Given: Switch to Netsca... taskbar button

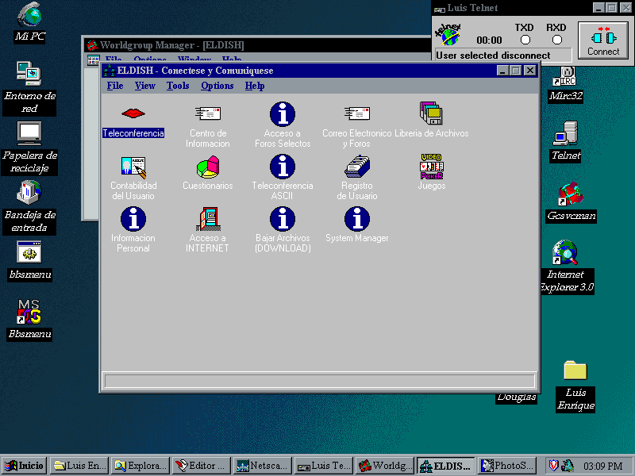Looking at the screenshot, I should pos(263,466).
